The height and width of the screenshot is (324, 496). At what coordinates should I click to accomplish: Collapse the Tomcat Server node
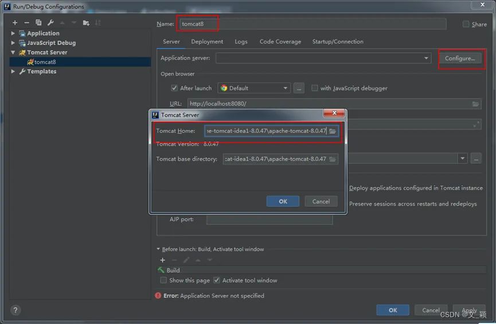[13, 53]
